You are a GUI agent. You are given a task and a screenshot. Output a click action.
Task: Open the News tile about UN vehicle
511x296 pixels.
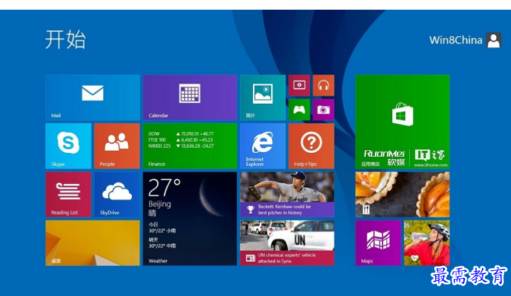tap(287, 243)
